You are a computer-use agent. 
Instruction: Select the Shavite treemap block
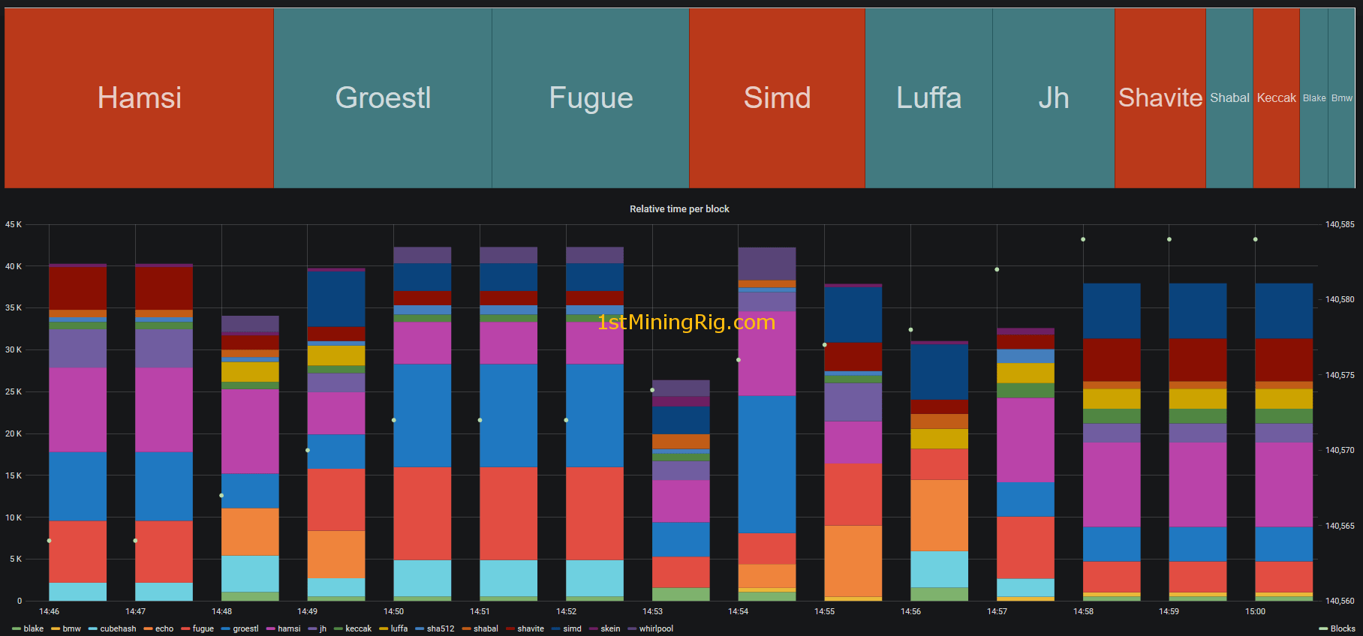coord(1160,97)
